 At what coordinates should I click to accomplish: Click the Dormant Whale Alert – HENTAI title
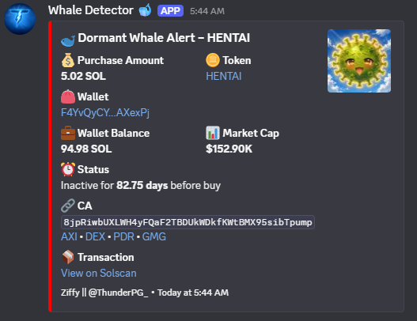164,38
